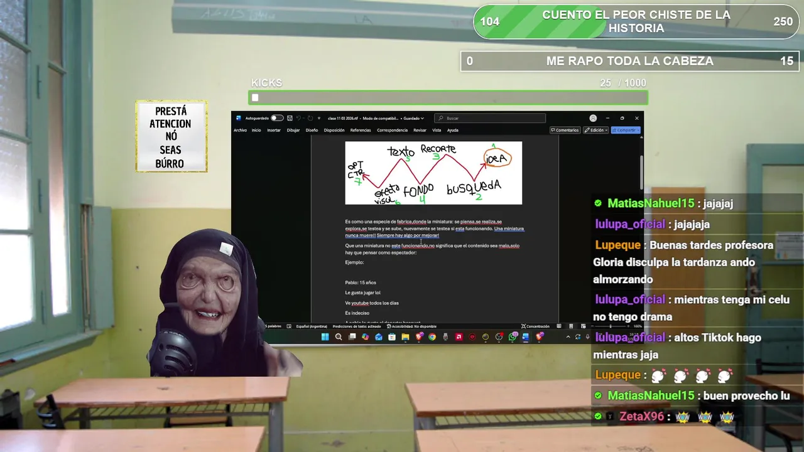This screenshot has width=804, height=452.
Task: Launch Copilot from the taskbar
Action: point(365,337)
